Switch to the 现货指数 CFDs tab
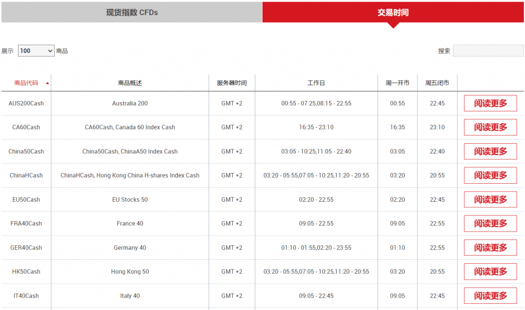 click(x=132, y=12)
